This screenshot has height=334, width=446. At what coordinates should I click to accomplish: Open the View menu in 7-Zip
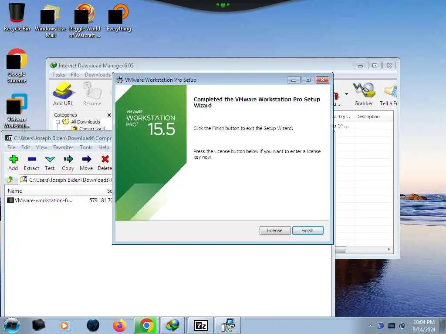(x=41, y=147)
